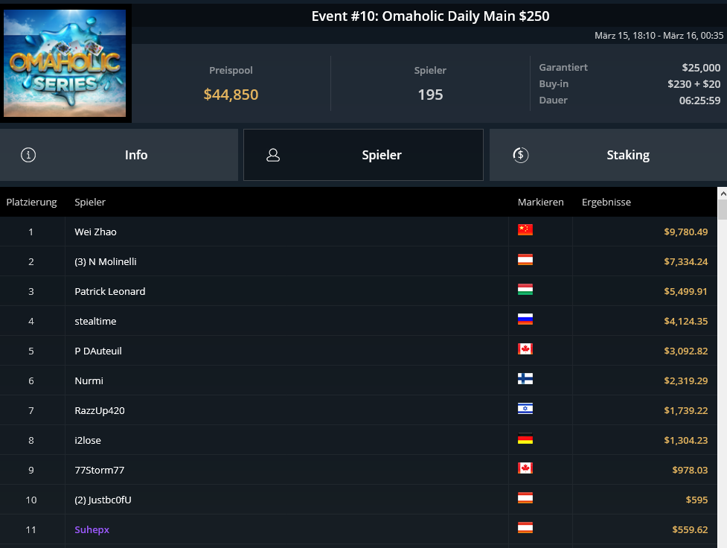Click the $9,780.49 result
The image size is (727, 548).
click(686, 232)
